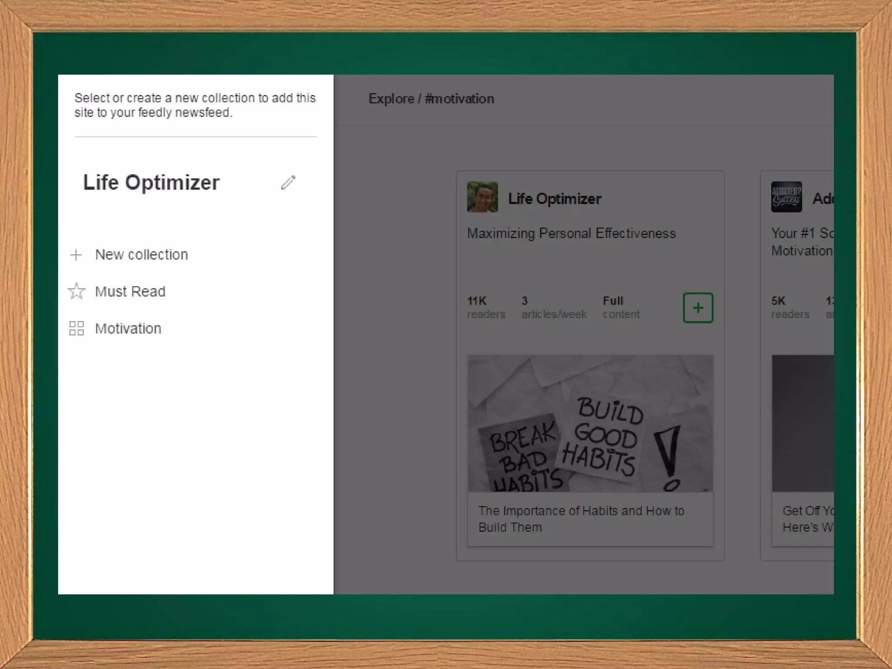Click the pencil edit icon beside Life Optimizer

click(x=288, y=182)
